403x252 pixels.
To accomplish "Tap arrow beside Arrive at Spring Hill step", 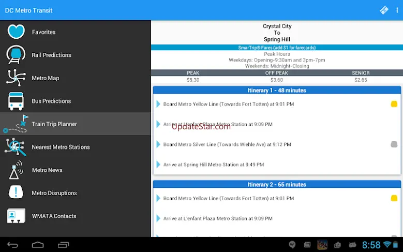I will click(158, 165).
